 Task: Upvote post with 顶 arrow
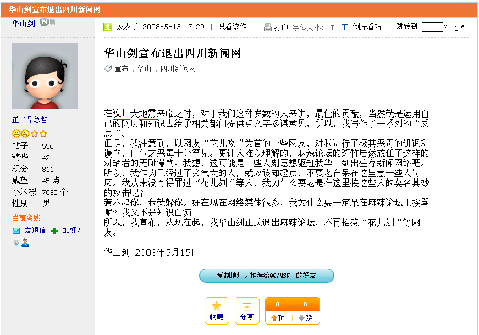pyautogui.click(x=278, y=317)
